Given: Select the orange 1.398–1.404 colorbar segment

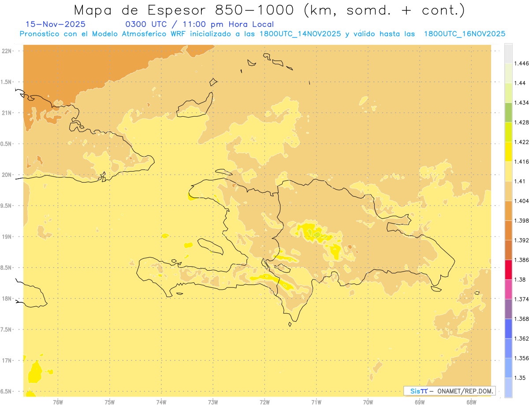Looking at the screenshot, I should click(x=508, y=211).
